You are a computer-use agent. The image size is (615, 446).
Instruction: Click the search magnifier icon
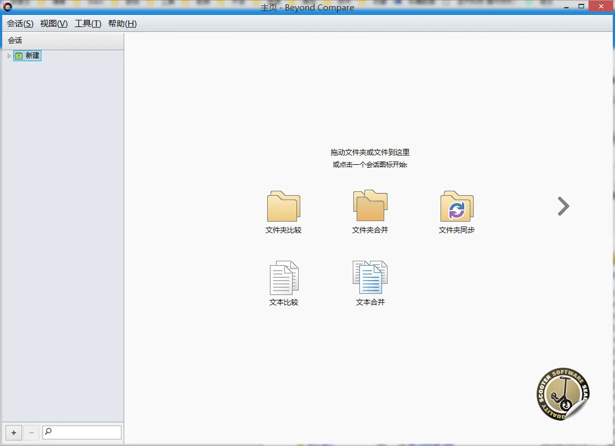click(x=48, y=432)
